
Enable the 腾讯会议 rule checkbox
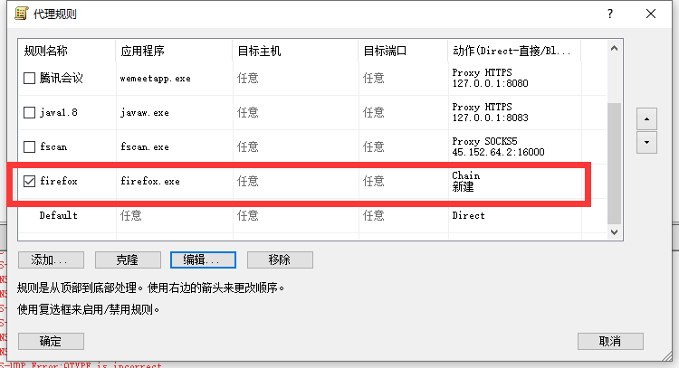click(29, 79)
